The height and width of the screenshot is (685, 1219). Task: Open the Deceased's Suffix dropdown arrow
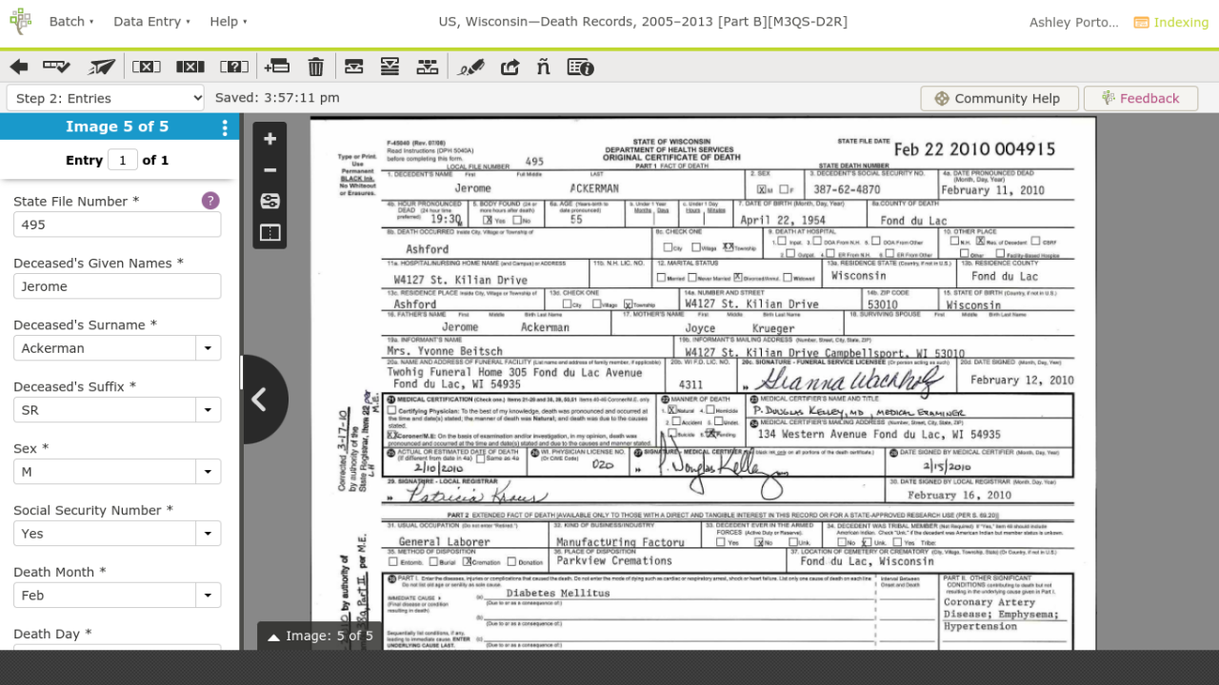208,410
